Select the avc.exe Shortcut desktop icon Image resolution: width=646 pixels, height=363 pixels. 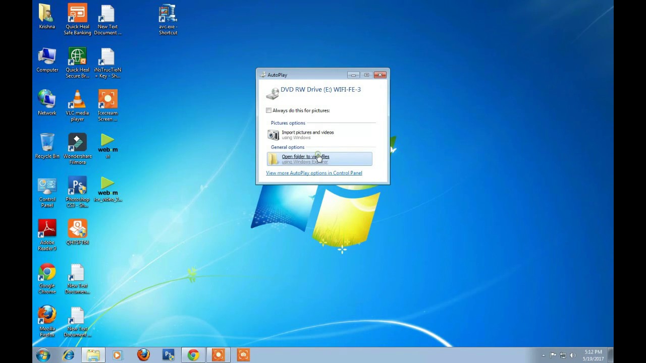click(168, 20)
